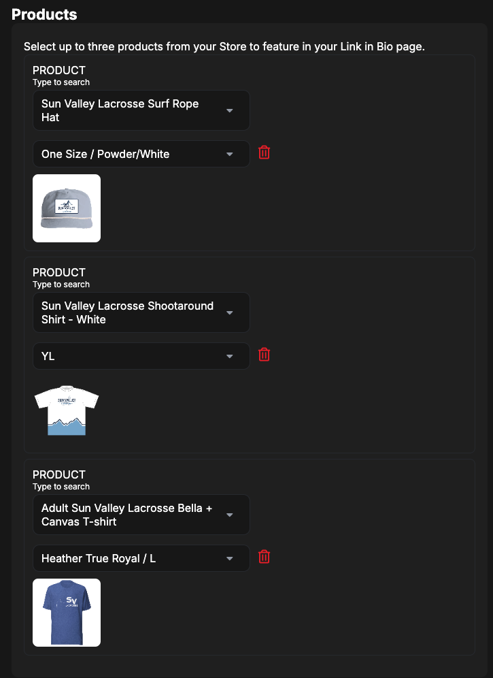Click the Powder/White variant dropdown arrow
This screenshot has height=678, width=493.
[230, 155]
